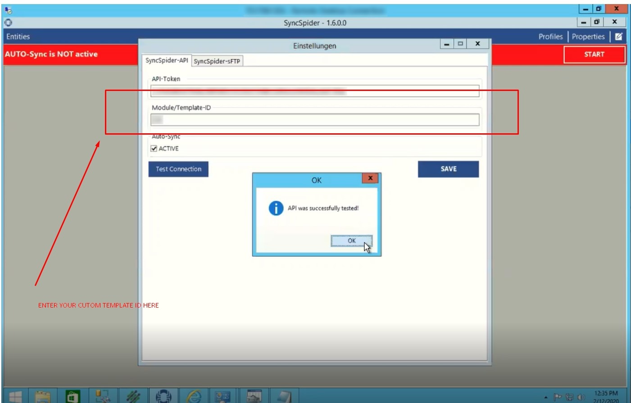Minimize the Einstellungen window
Image resolution: width=631 pixels, height=403 pixels.
pyautogui.click(x=446, y=44)
